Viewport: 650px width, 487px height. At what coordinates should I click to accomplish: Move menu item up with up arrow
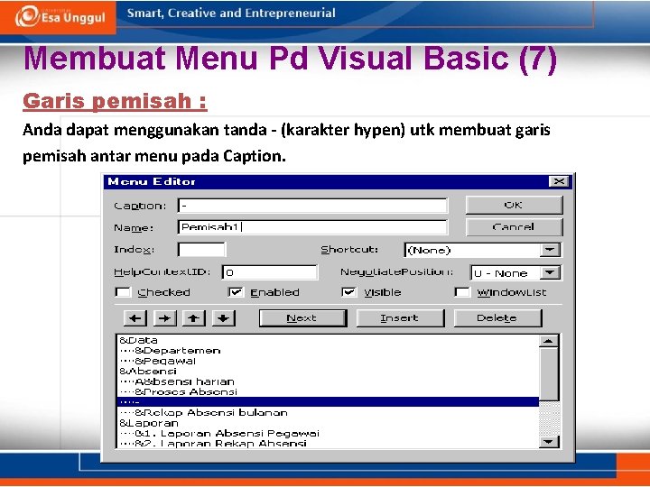[x=193, y=318]
